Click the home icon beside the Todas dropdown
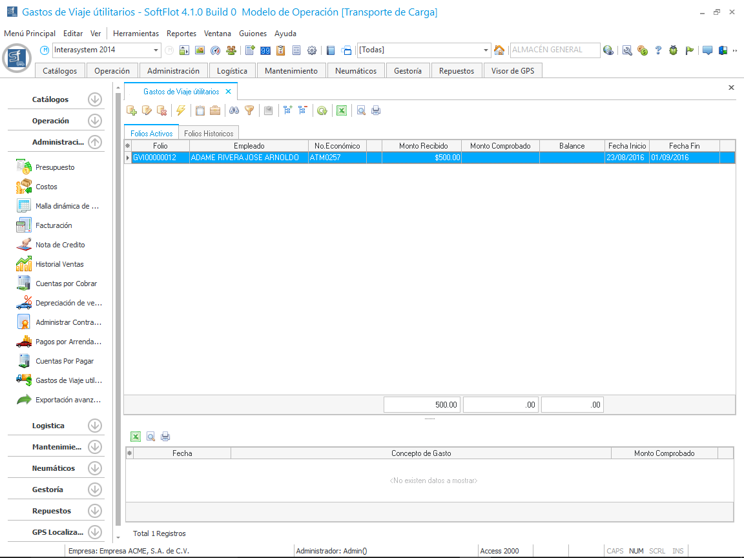The width and height of the screenshot is (744, 558). (x=499, y=50)
